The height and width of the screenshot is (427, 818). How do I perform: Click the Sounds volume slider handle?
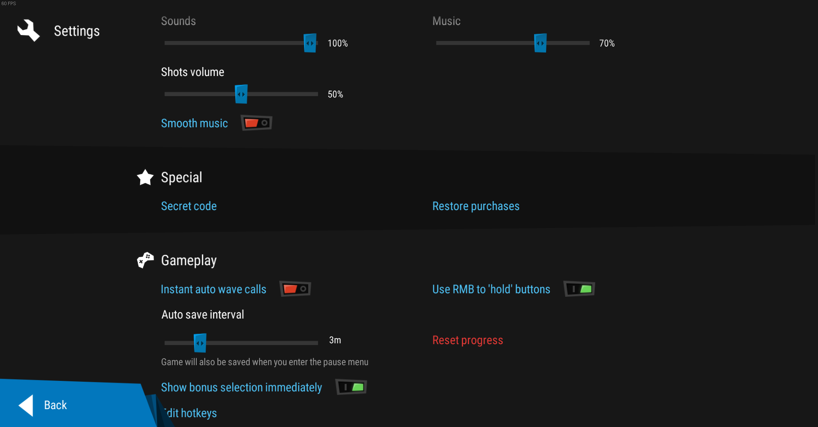point(310,43)
